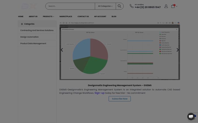Screen dimensions: 198x123
Task: Open the shopping cart icon
Action: 173,6
